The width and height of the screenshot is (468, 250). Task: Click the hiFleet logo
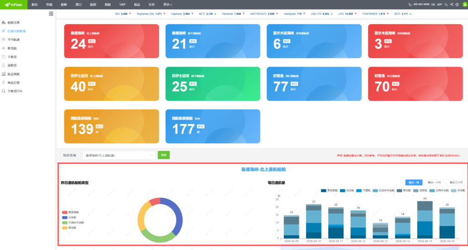(x=14, y=4)
